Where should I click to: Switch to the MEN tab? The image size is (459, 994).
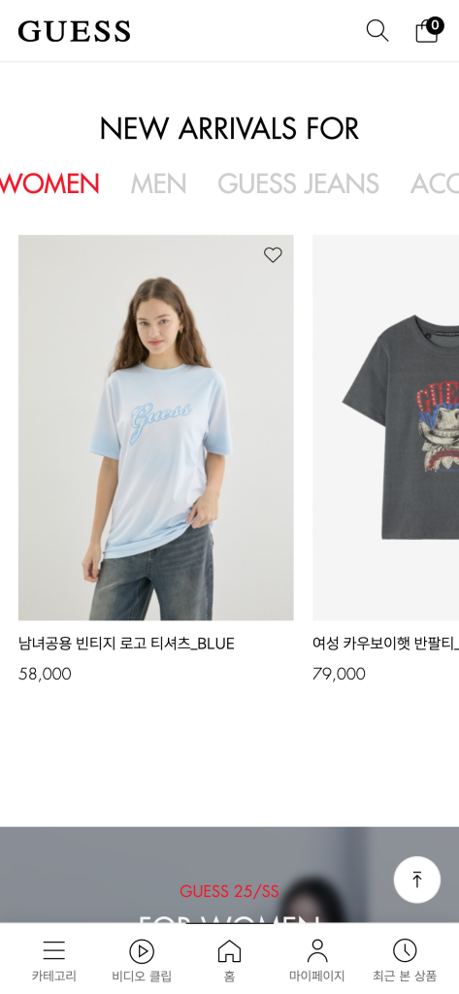click(x=158, y=183)
